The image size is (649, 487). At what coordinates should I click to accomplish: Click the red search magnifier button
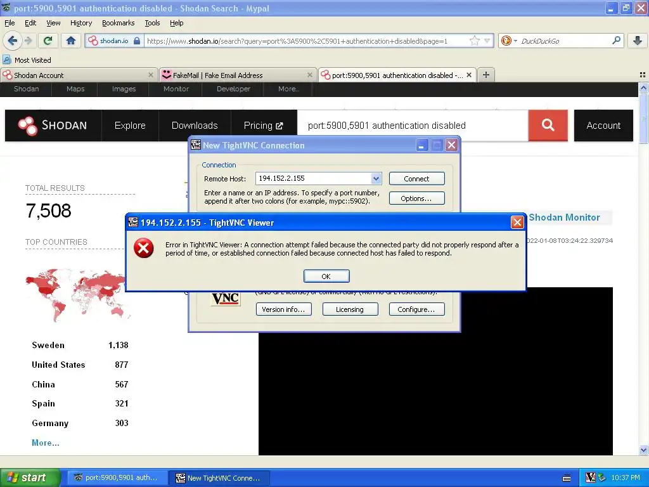point(548,126)
